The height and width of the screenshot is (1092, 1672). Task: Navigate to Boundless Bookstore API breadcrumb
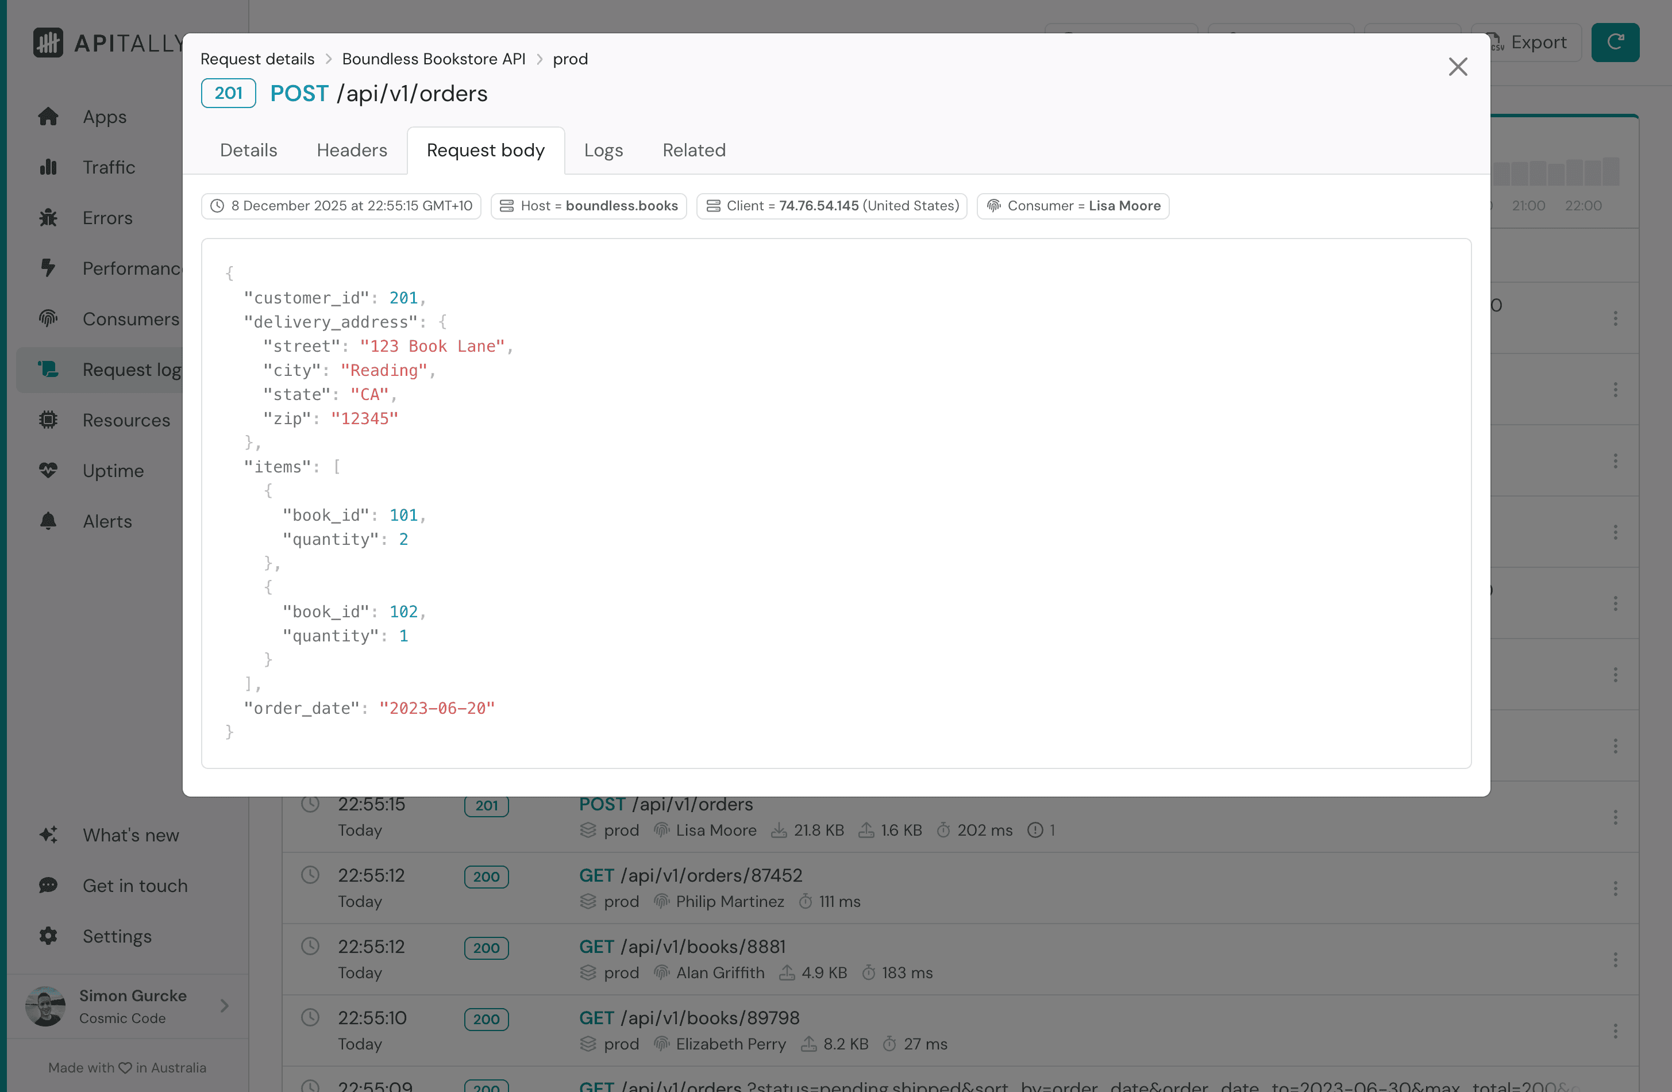(433, 59)
